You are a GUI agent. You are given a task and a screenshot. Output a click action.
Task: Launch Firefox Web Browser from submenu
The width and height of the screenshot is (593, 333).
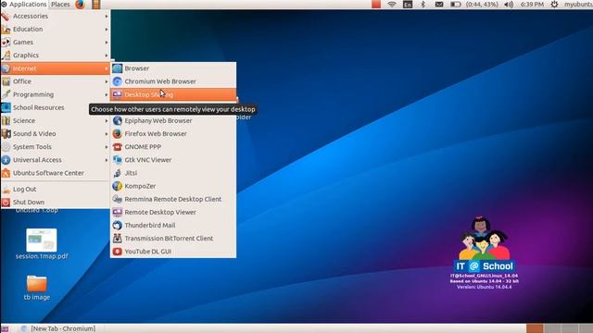point(173,133)
